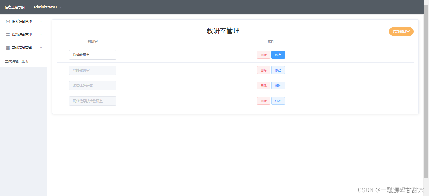Click 删除 for 现代信息技术教研室
The width and height of the screenshot is (429, 196).
[263, 101]
